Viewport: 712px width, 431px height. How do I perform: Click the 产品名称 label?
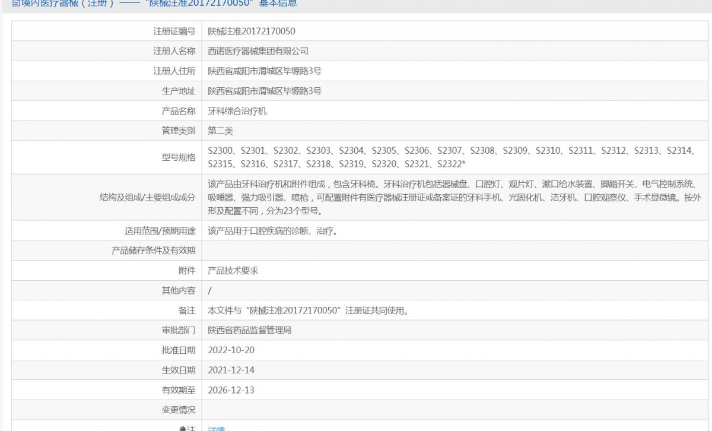pos(178,110)
